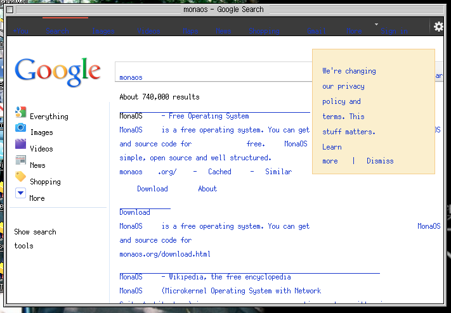451x313 pixels.
Task: Click the Shopping tag icon in sidebar
Action: (21, 177)
